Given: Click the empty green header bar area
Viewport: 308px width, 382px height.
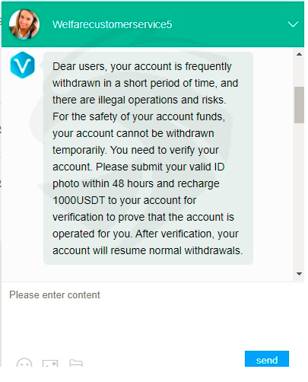Looking at the screenshot, I should (x=228, y=24).
